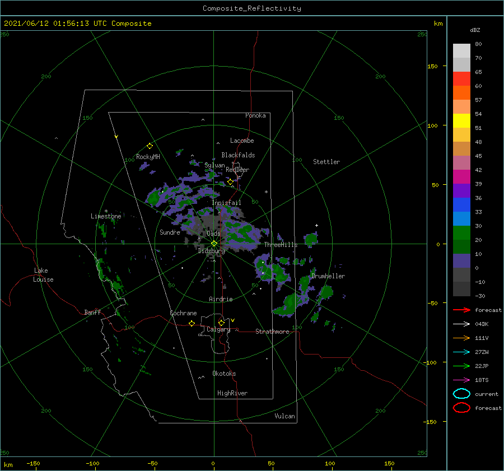Click the cyan current ellipse icon
Screen dimensions: 504x471
(461, 394)
